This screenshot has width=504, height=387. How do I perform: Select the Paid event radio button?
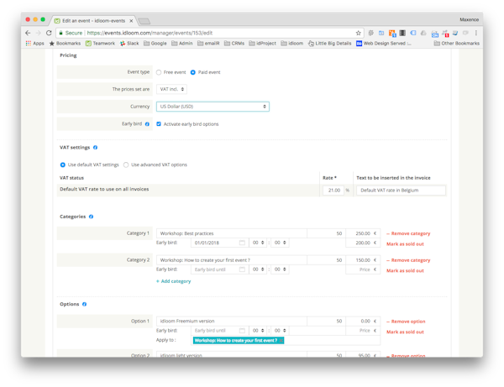tap(193, 72)
